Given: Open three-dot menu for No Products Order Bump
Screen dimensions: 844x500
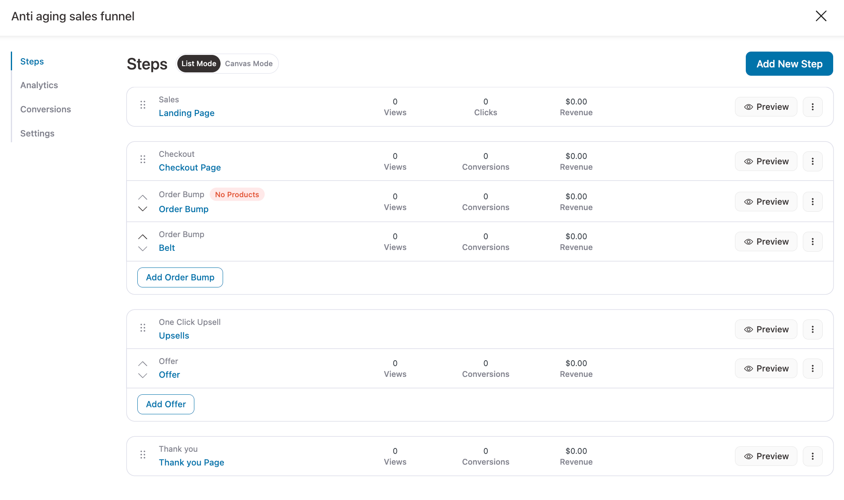Looking at the screenshot, I should (x=812, y=202).
